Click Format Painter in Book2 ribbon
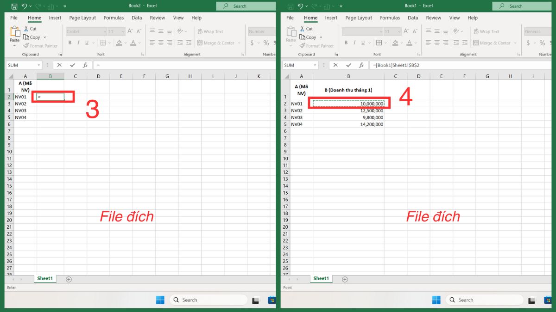Image resolution: width=556 pixels, height=312 pixels. pyautogui.click(x=40, y=46)
